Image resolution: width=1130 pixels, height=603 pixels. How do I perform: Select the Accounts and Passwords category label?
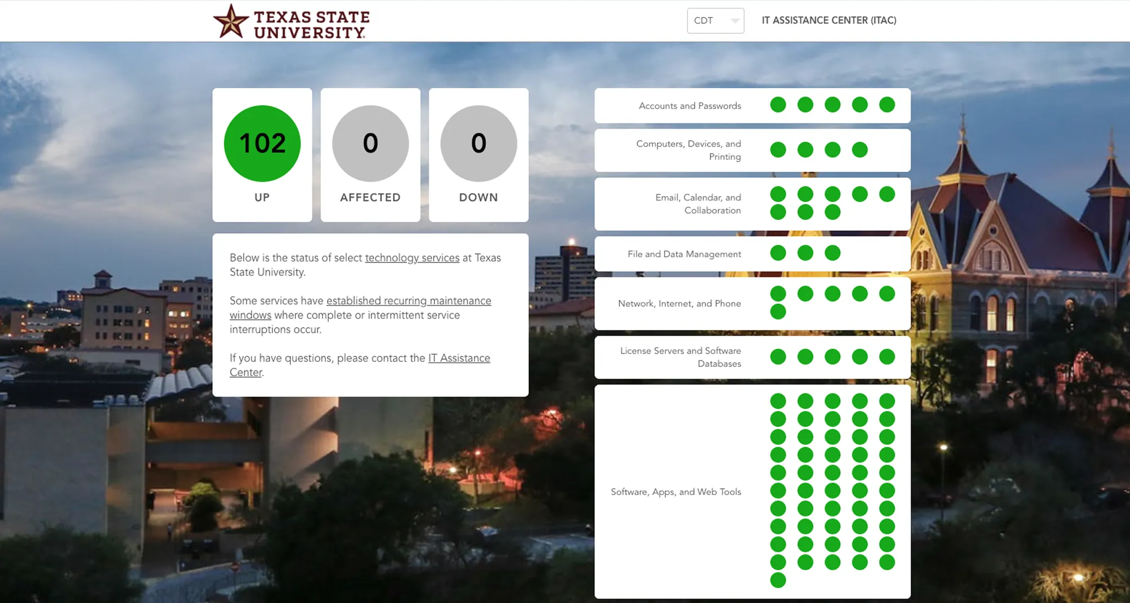[x=690, y=106]
